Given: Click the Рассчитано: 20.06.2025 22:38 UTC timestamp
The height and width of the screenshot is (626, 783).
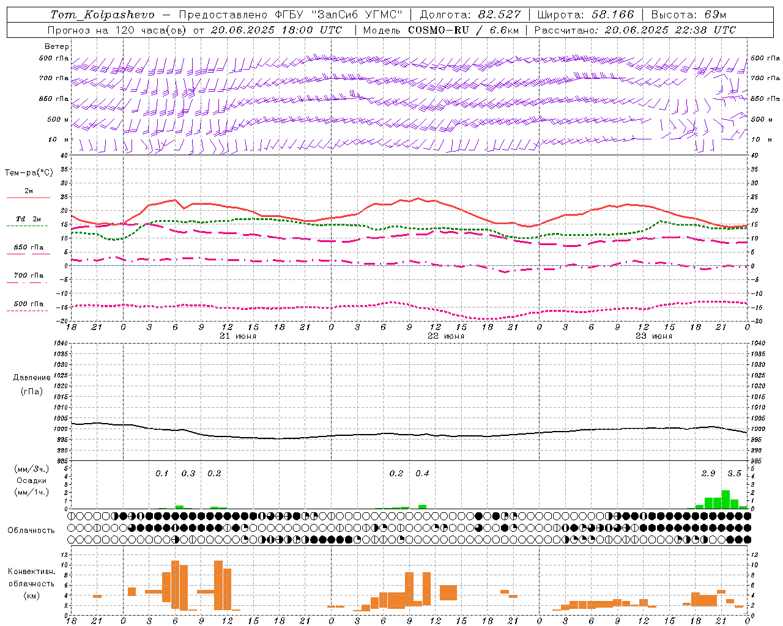Looking at the screenshot, I should point(635,29).
